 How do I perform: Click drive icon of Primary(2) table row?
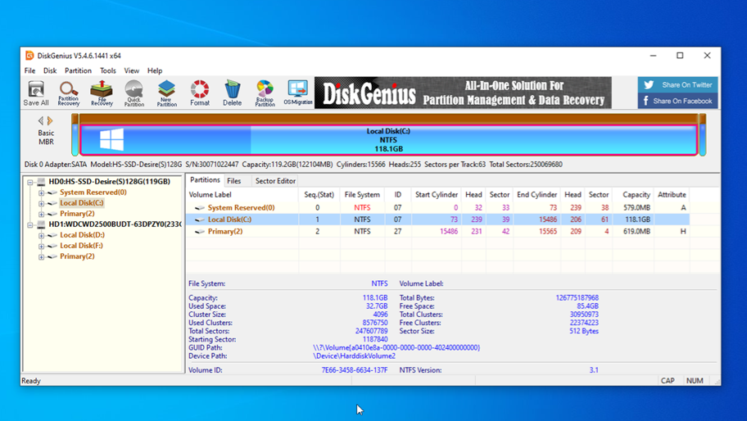(x=200, y=232)
